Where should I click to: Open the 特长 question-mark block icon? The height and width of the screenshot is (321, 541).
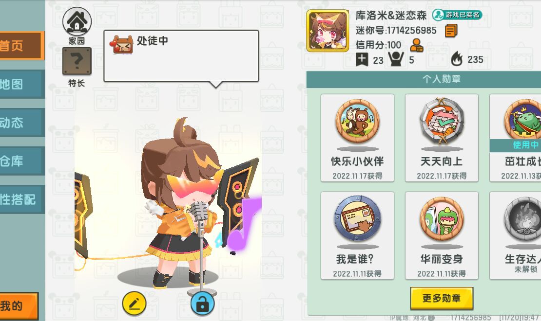[77, 61]
